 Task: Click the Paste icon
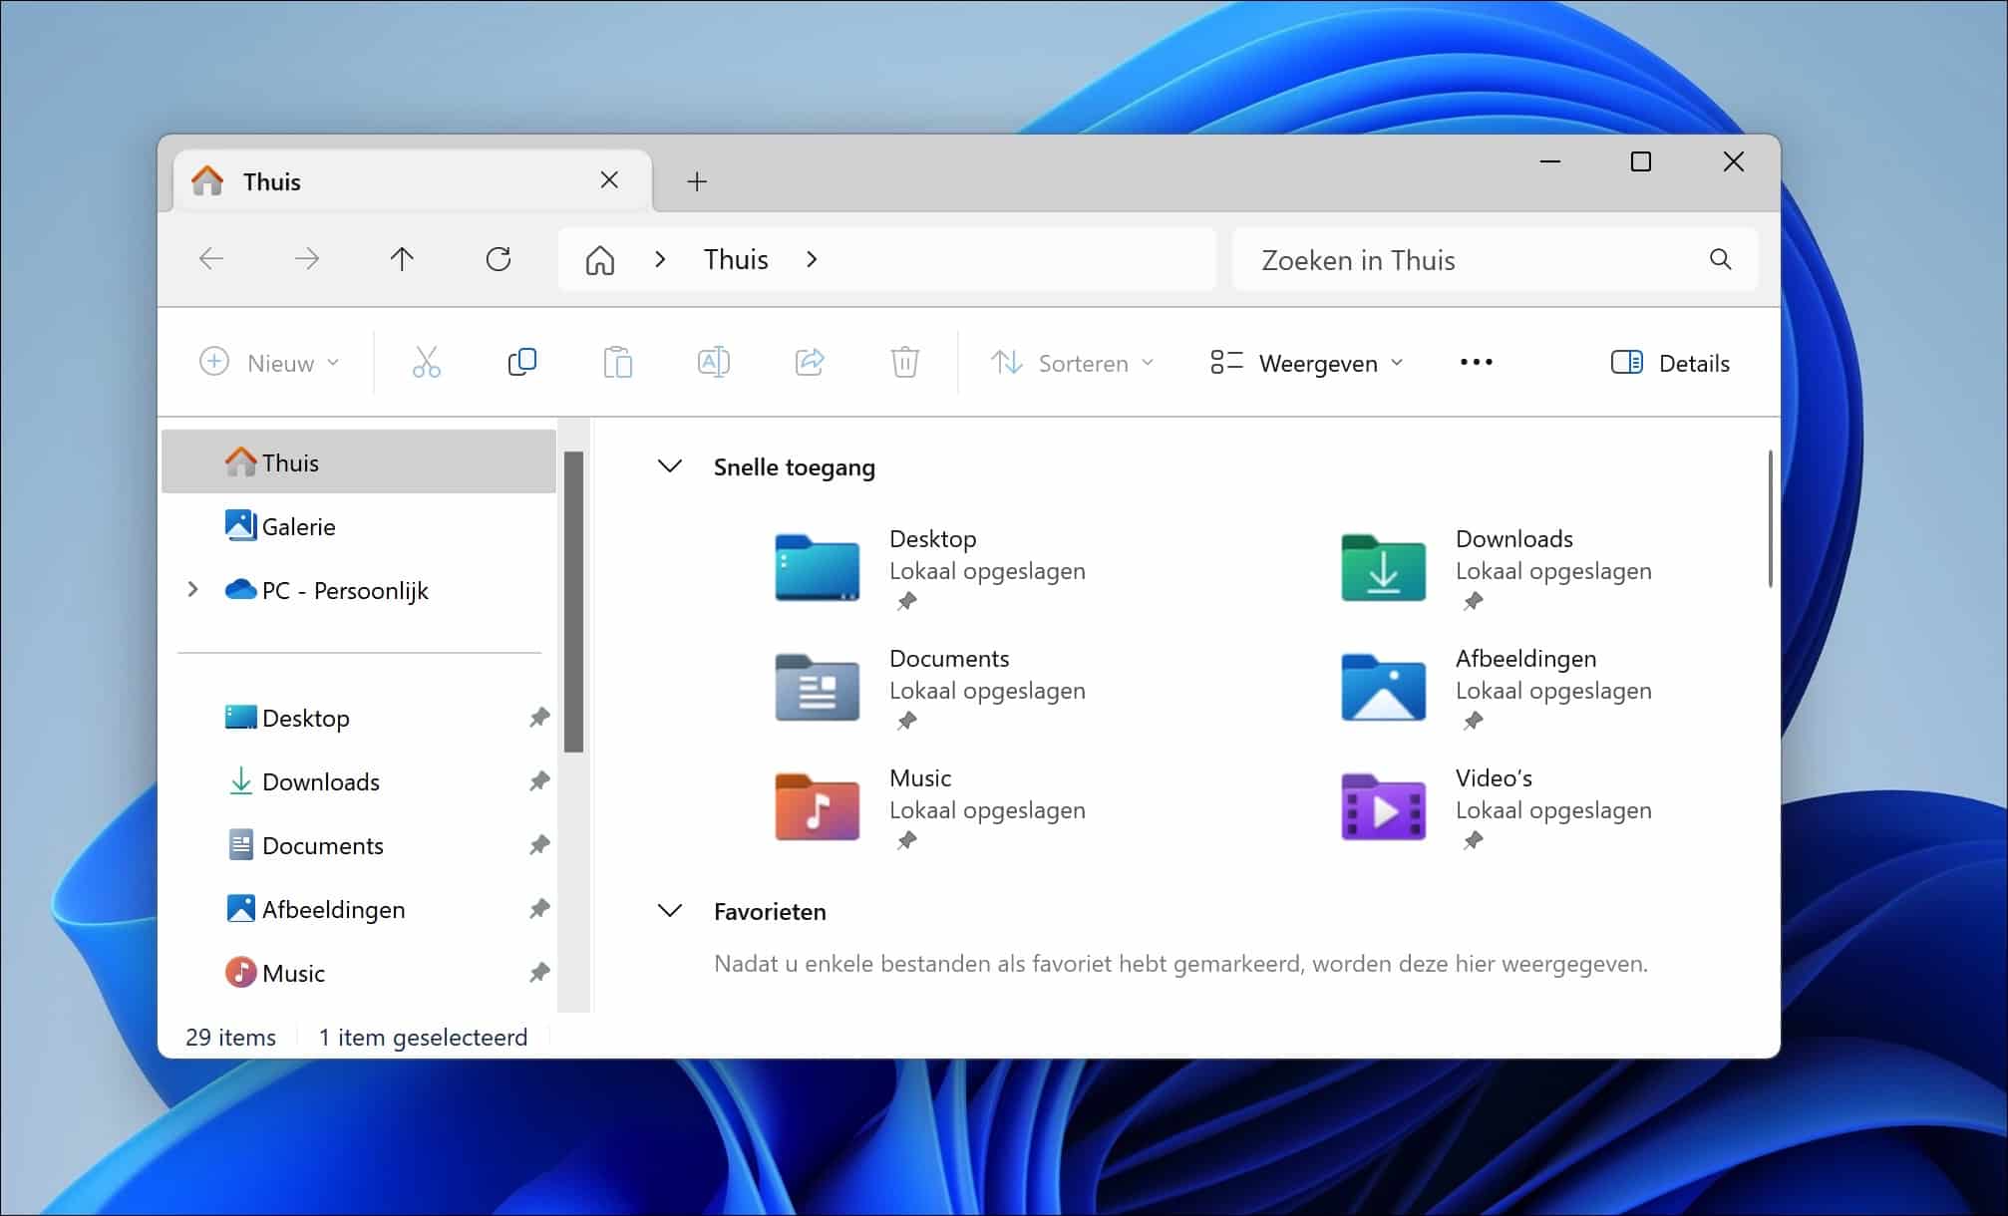click(x=617, y=362)
